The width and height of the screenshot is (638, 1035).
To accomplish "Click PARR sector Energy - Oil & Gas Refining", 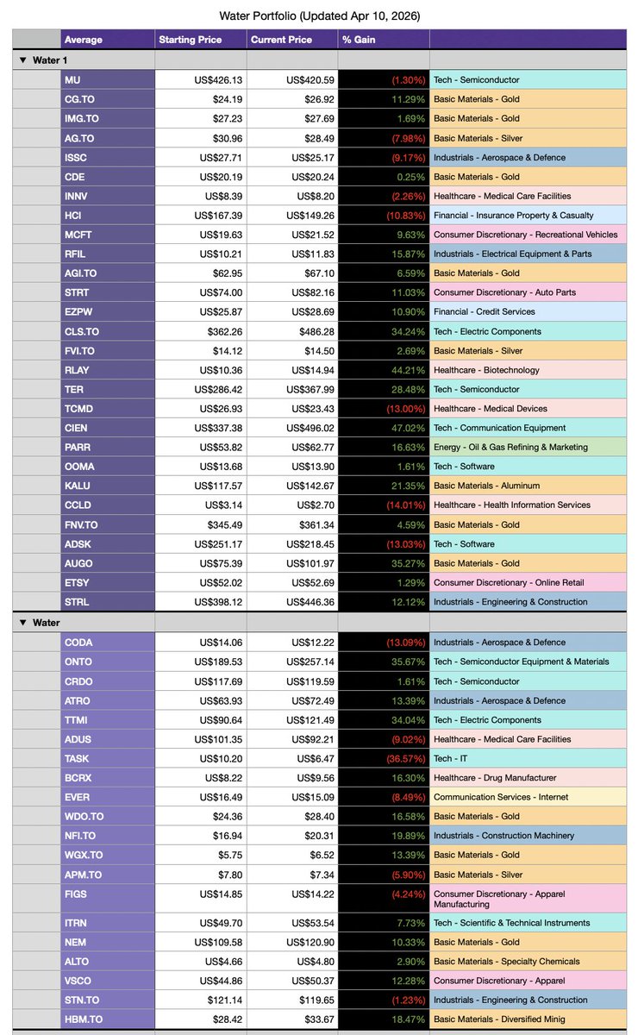I will click(528, 448).
